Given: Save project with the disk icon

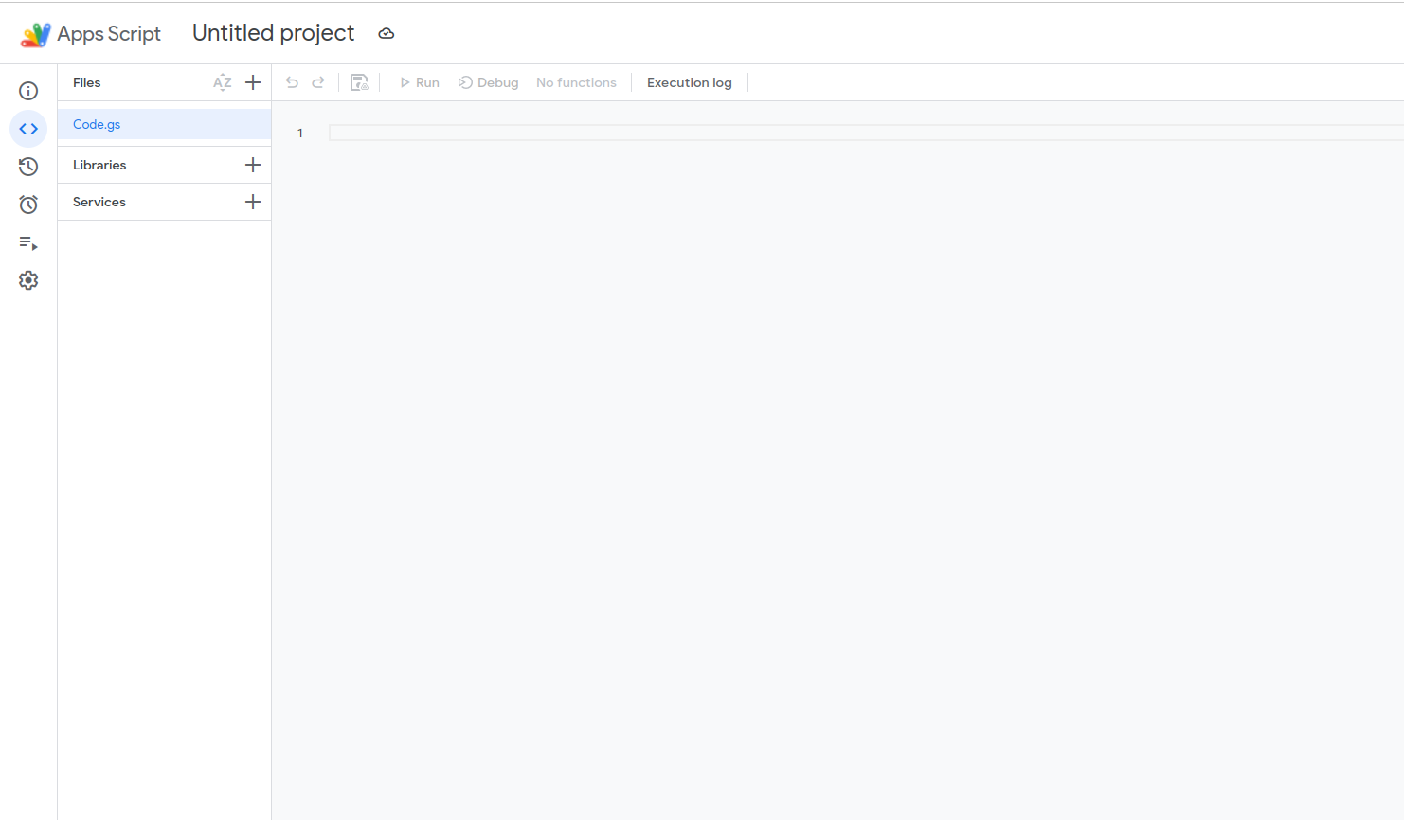Looking at the screenshot, I should pyautogui.click(x=359, y=82).
